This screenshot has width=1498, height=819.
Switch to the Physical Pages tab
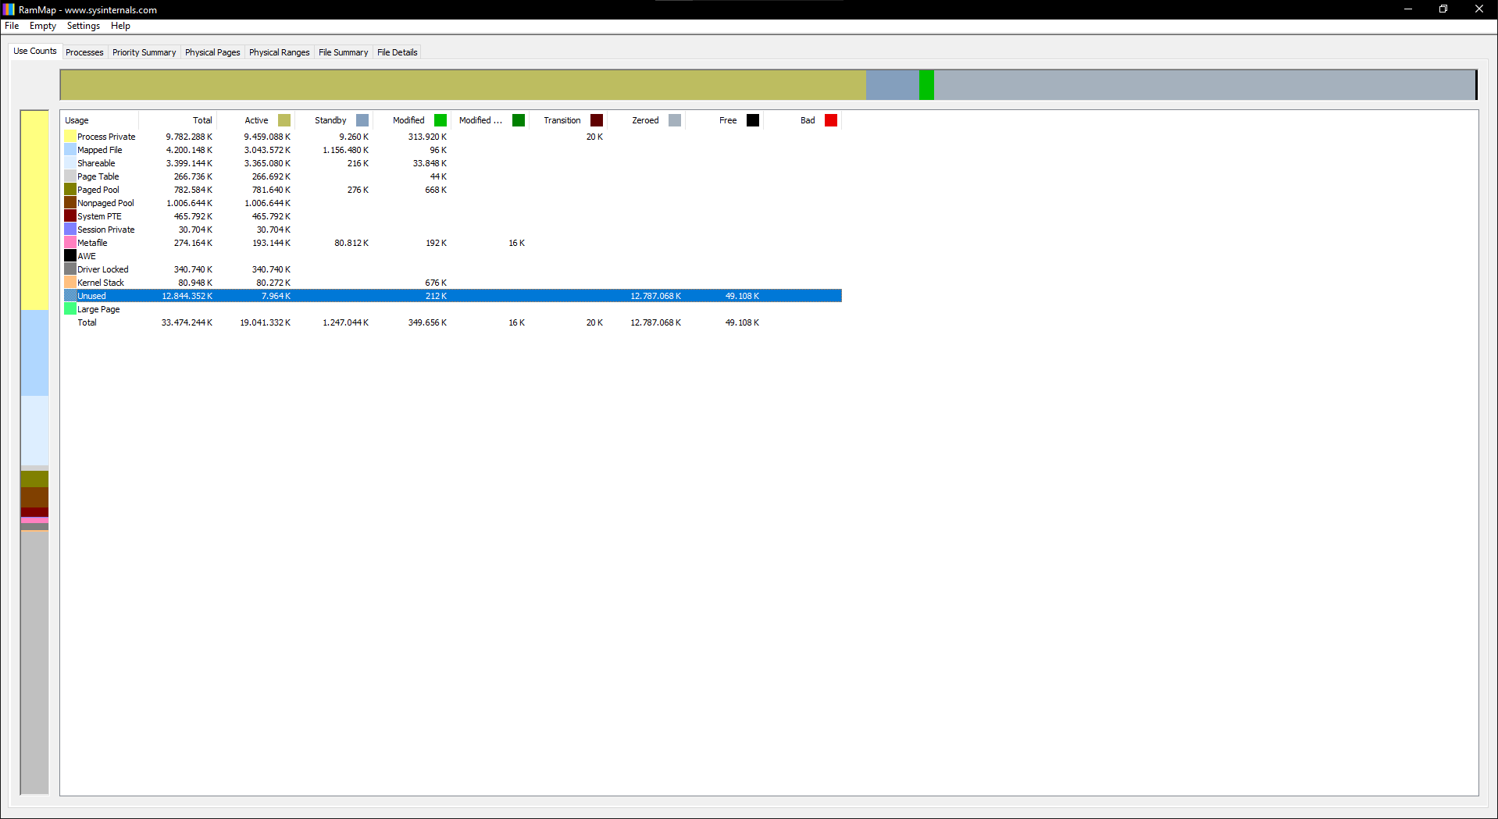(x=212, y=52)
